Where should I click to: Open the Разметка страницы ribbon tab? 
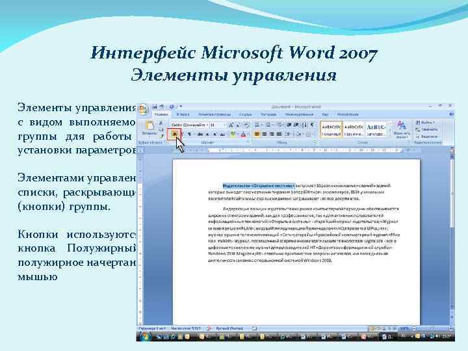pos(214,114)
